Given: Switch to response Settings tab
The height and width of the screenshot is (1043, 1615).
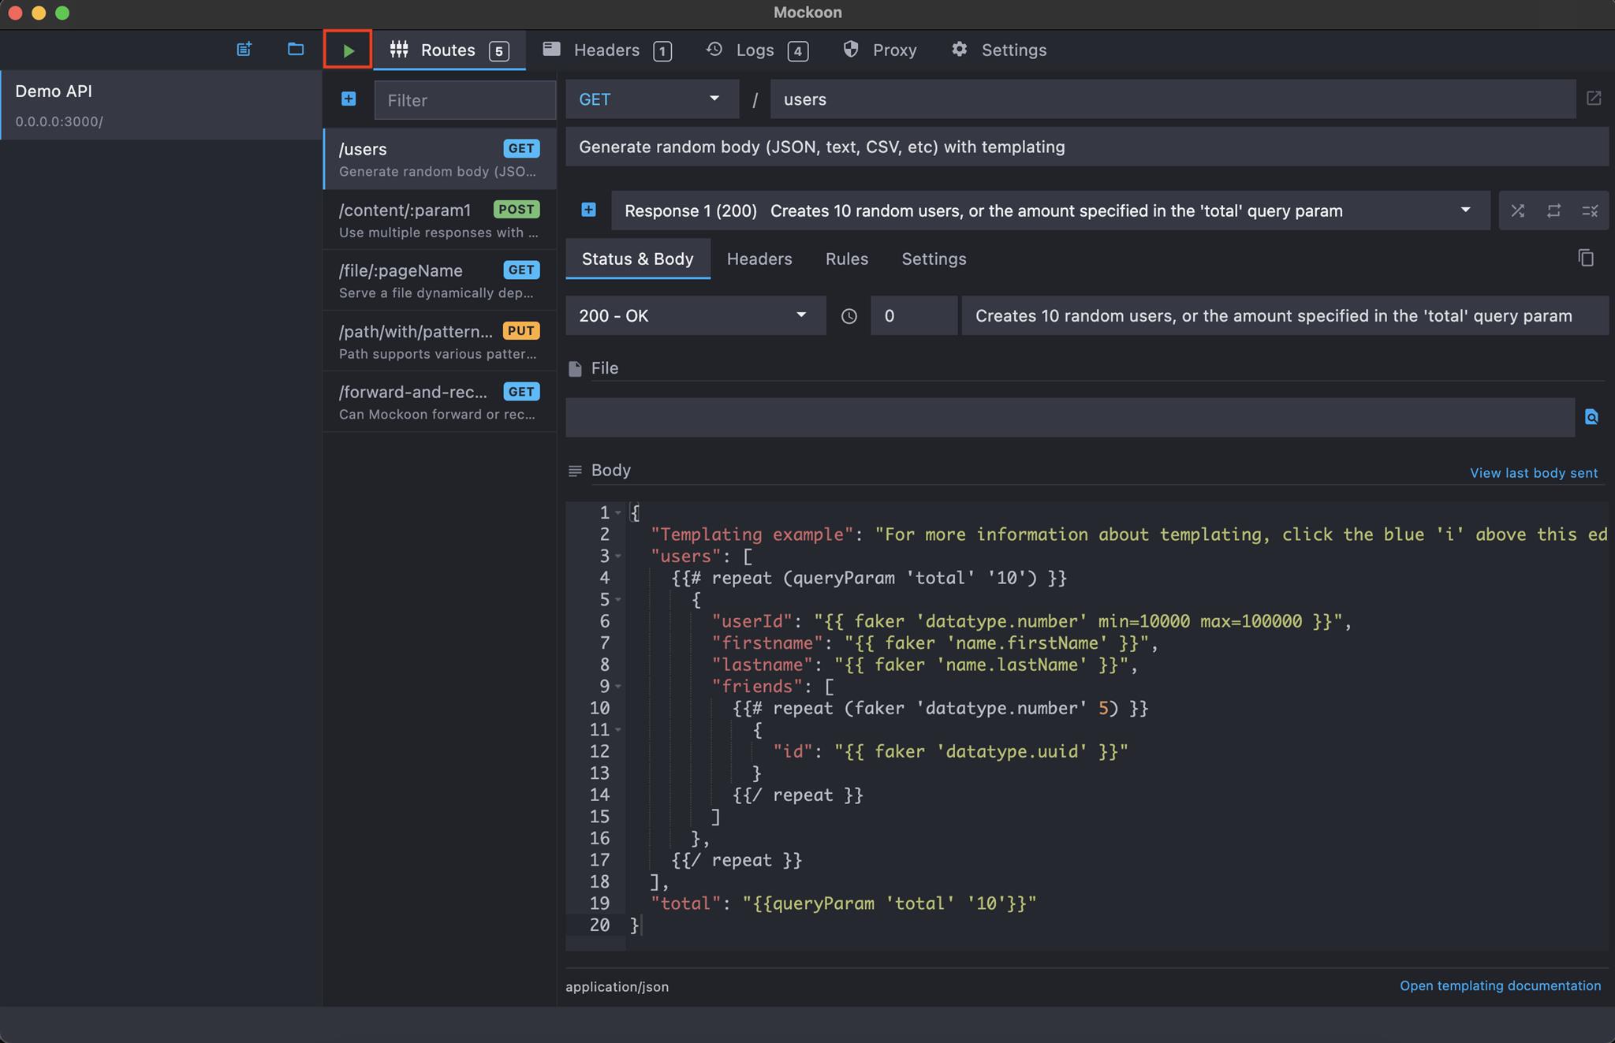Looking at the screenshot, I should 934,259.
